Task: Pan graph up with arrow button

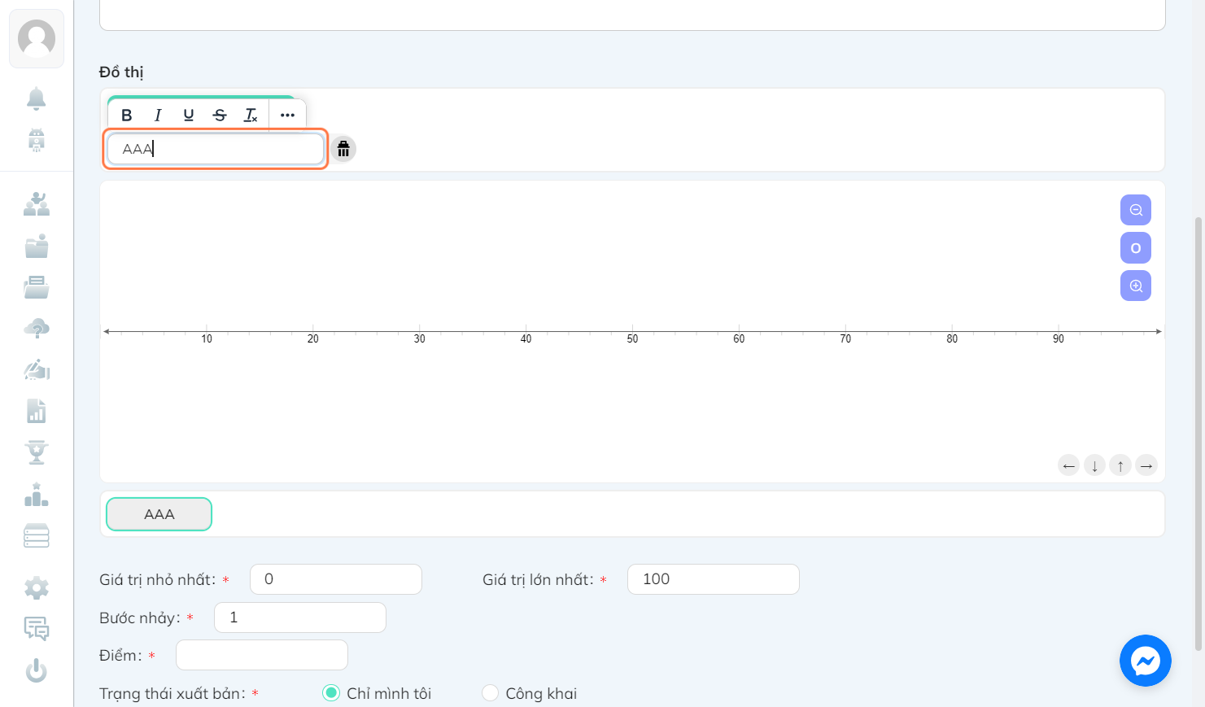Action: click(x=1120, y=465)
